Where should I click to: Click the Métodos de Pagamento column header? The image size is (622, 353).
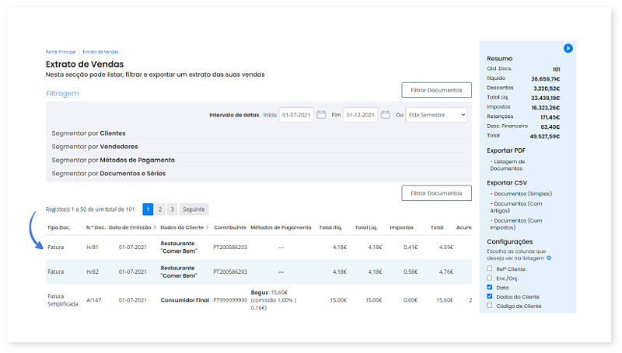coord(281,227)
